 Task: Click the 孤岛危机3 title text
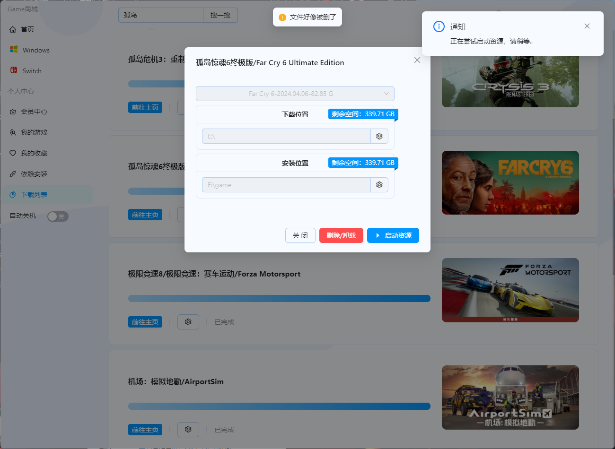(x=156, y=59)
